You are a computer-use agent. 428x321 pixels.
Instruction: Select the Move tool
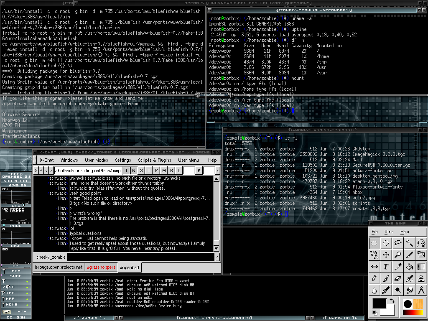point(386,255)
